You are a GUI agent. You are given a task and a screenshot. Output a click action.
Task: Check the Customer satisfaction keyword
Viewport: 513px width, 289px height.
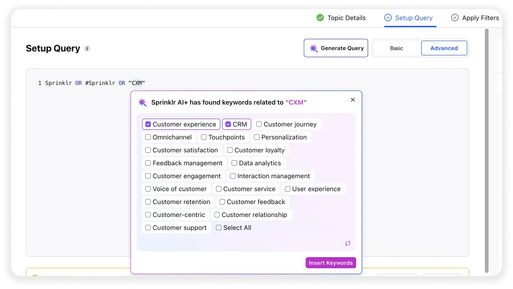pyautogui.click(x=148, y=150)
